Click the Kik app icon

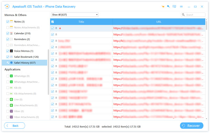click(12, 88)
